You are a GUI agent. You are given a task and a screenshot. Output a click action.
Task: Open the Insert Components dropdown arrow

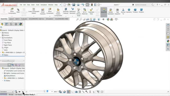pyautogui.click(x=12, y=16)
